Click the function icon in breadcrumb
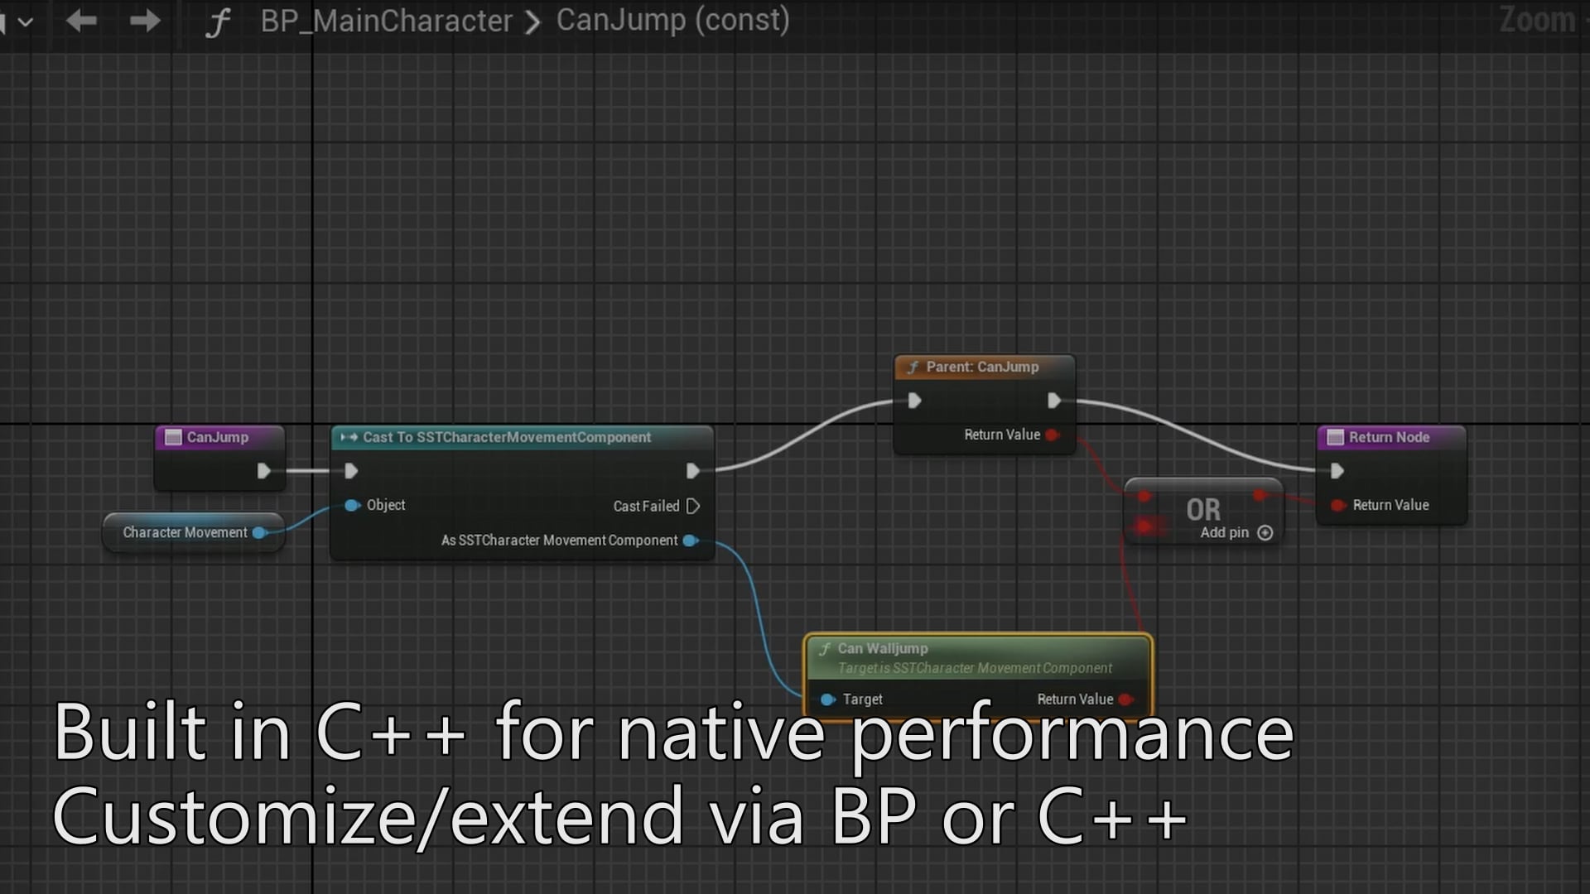This screenshot has height=894, width=1590. (217, 22)
